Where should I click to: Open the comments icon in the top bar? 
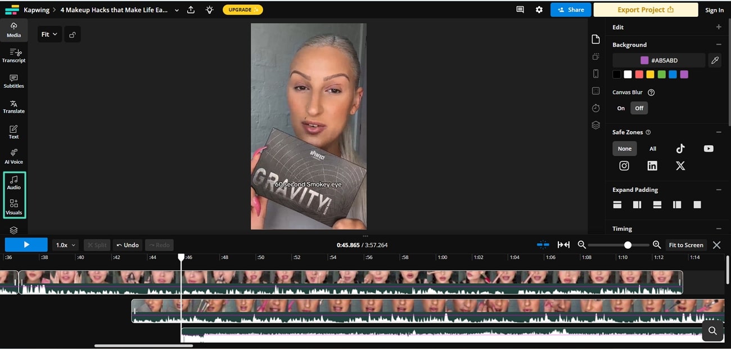520,10
